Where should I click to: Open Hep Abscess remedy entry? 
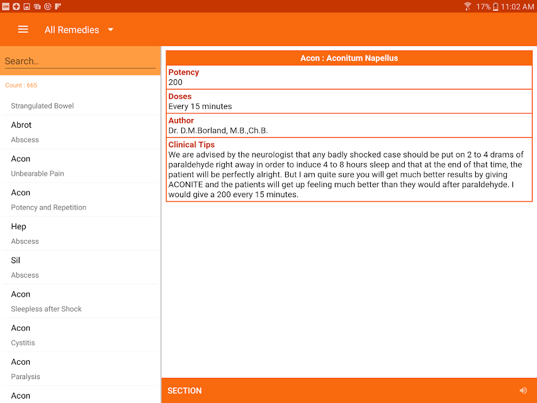[x=80, y=234]
